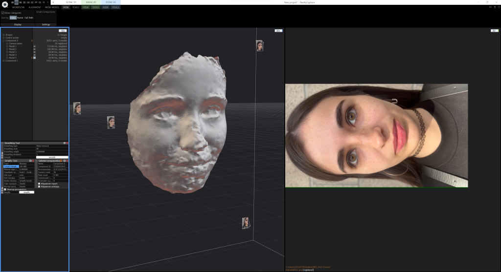The height and width of the screenshot is (272, 501).
Task: Expand the Component 1 tree node
Action: tap(3, 61)
